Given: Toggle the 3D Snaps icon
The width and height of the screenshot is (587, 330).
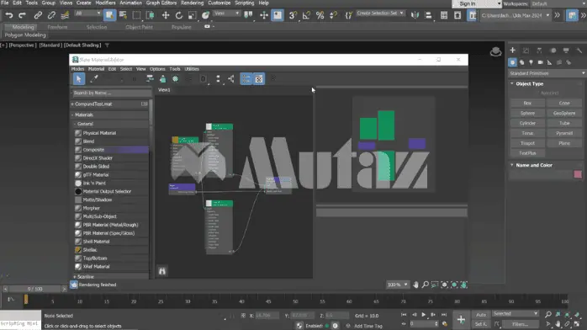Looking at the screenshot, I should pos(293,15).
